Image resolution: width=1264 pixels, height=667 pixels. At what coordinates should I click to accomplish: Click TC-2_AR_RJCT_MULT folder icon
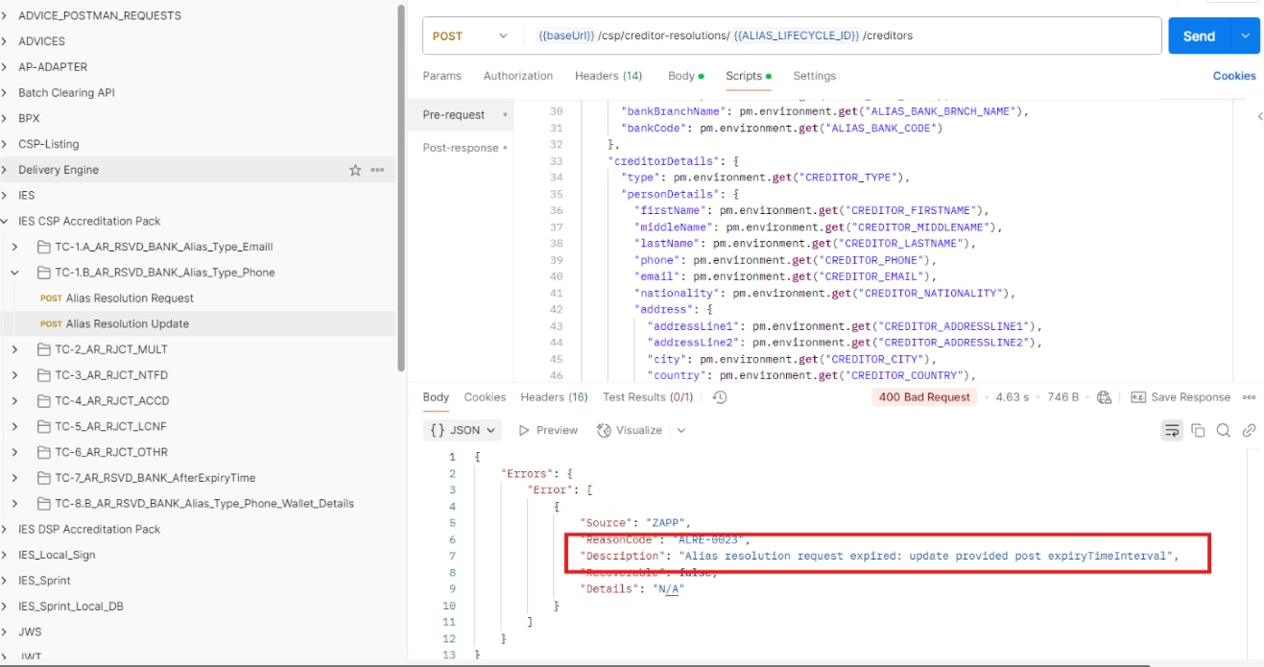tap(43, 349)
